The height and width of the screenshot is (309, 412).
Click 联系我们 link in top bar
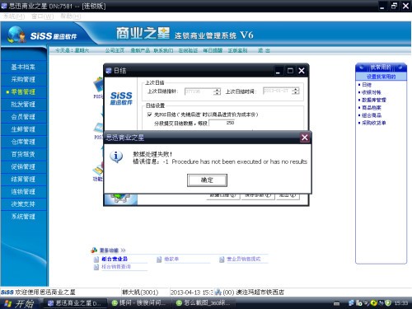(x=163, y=50)
